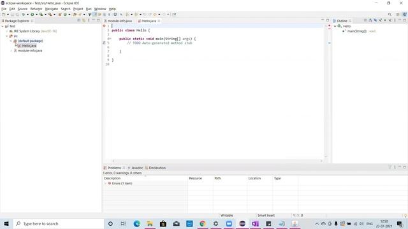This screenshot has height=229, width=408.
Task: Click the External Tools run icon
Action: pos(50,15)
